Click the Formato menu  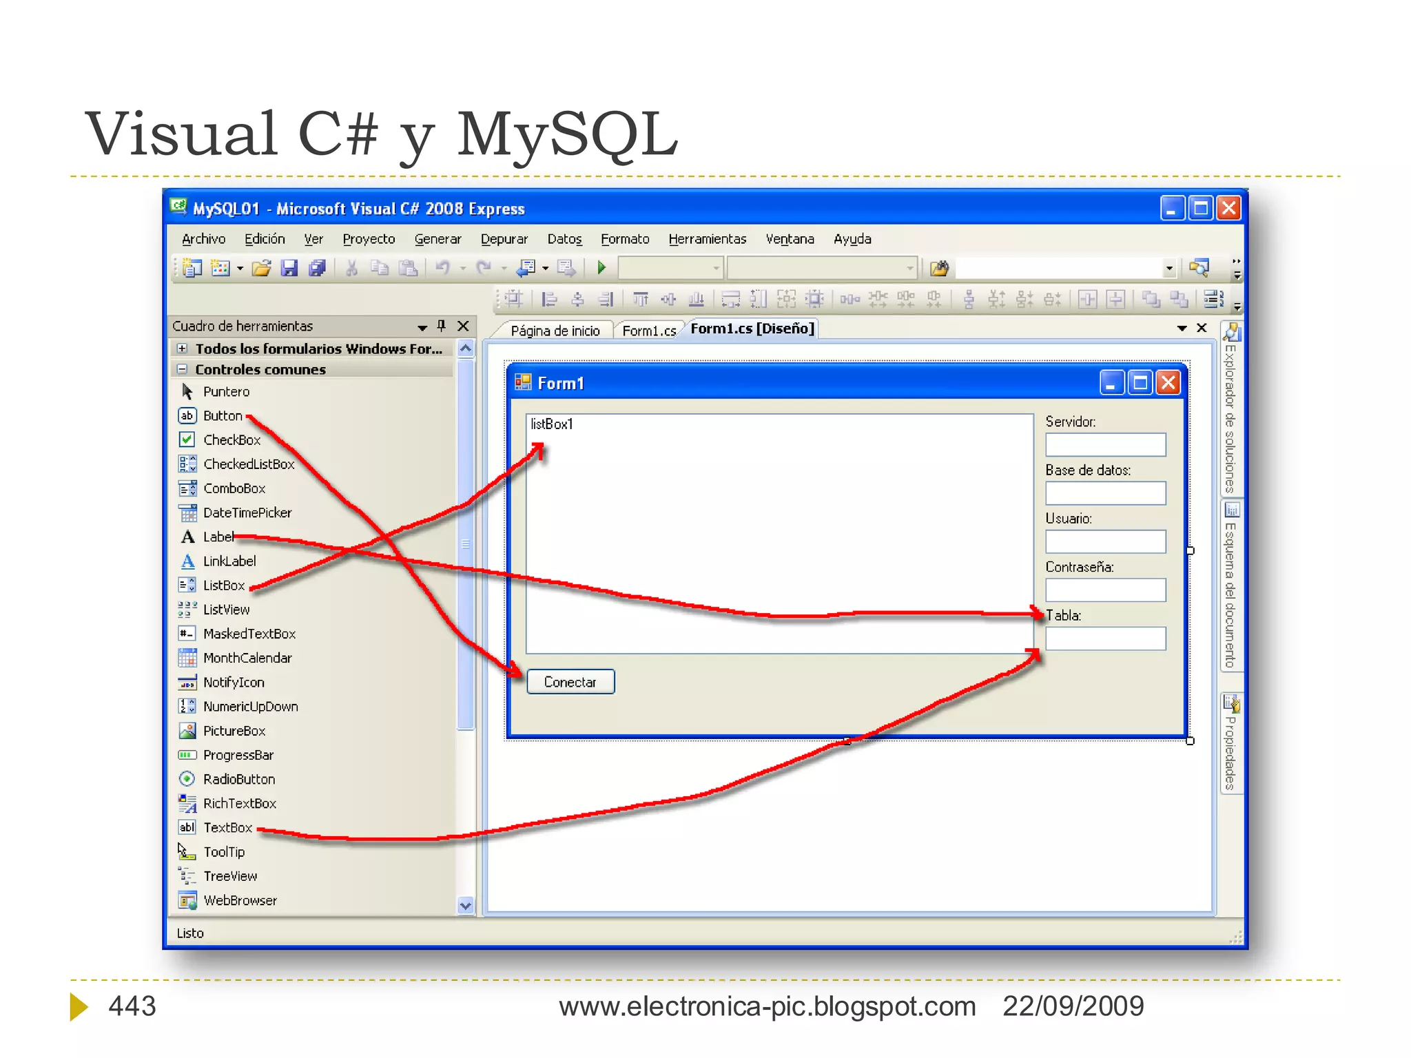point(625,239)
